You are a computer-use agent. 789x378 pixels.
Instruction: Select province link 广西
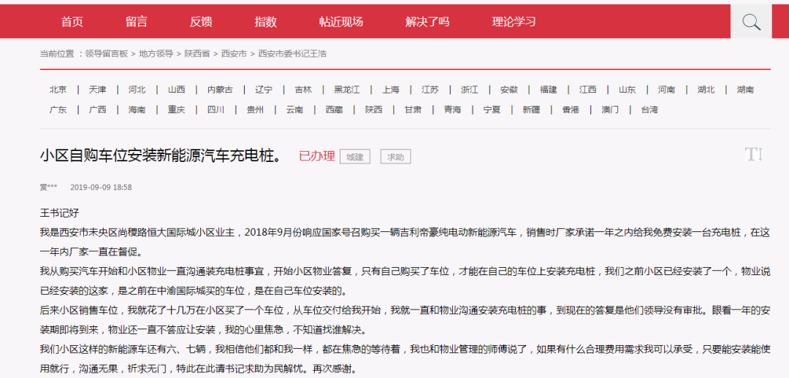click(98, 109)
